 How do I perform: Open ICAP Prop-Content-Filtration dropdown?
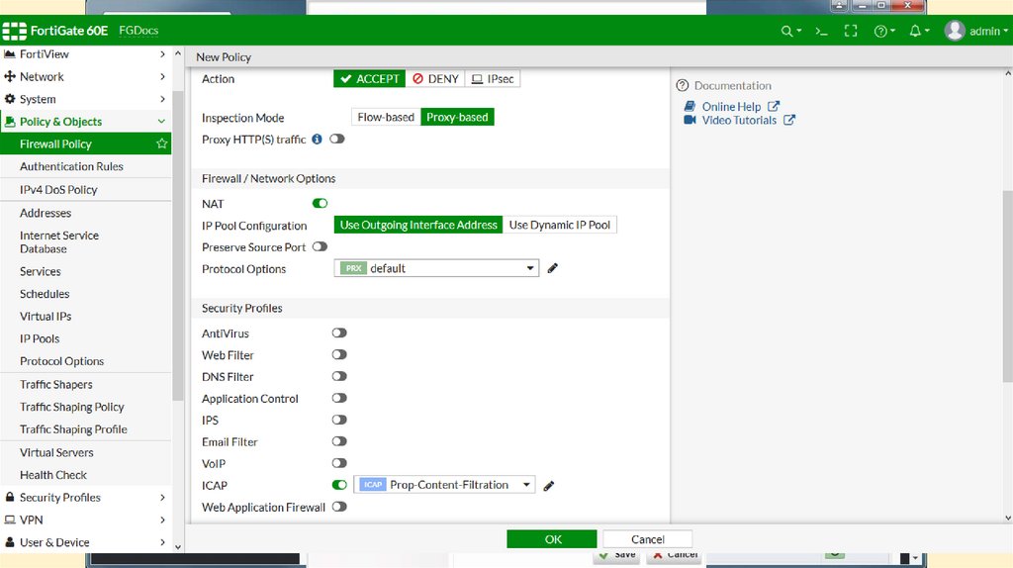tap(444, 485)
